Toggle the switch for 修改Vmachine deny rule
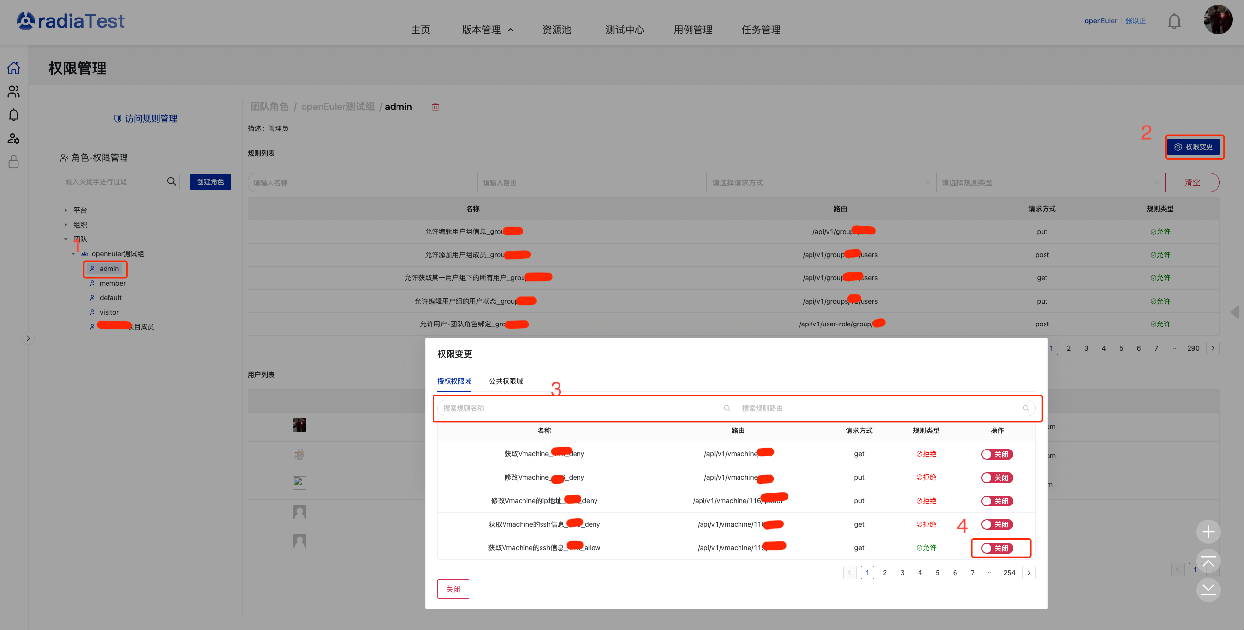This screenshot has height=630, width=1244. coord(997,478)
